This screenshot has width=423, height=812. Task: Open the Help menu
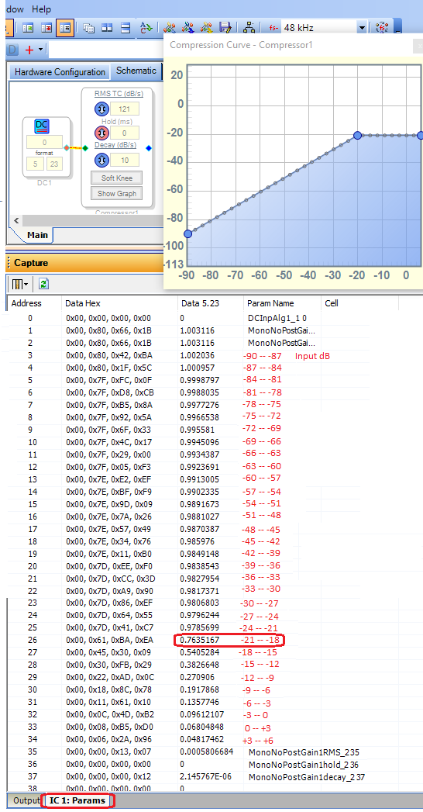[41, 9]
